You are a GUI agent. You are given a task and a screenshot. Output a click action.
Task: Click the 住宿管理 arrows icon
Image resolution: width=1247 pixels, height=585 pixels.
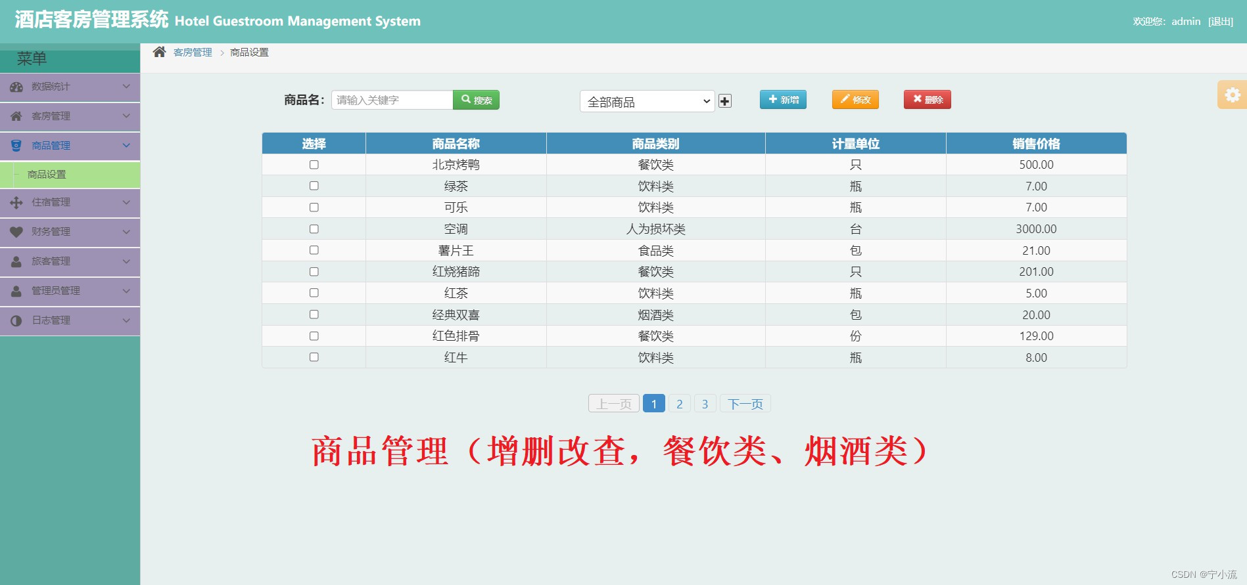tap(16, 202)
